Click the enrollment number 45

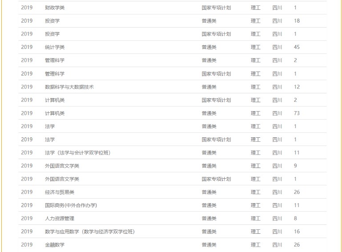pos(297,48)
